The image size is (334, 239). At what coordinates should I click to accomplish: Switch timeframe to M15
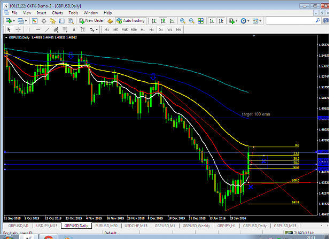point(125,29)
